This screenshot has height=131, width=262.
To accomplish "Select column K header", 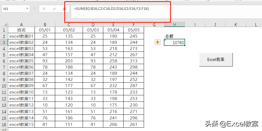I will pos(236,24).
